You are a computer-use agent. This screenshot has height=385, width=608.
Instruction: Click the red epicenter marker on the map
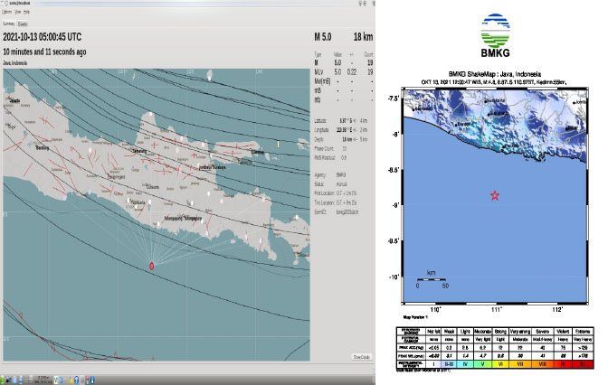[151, 265]
